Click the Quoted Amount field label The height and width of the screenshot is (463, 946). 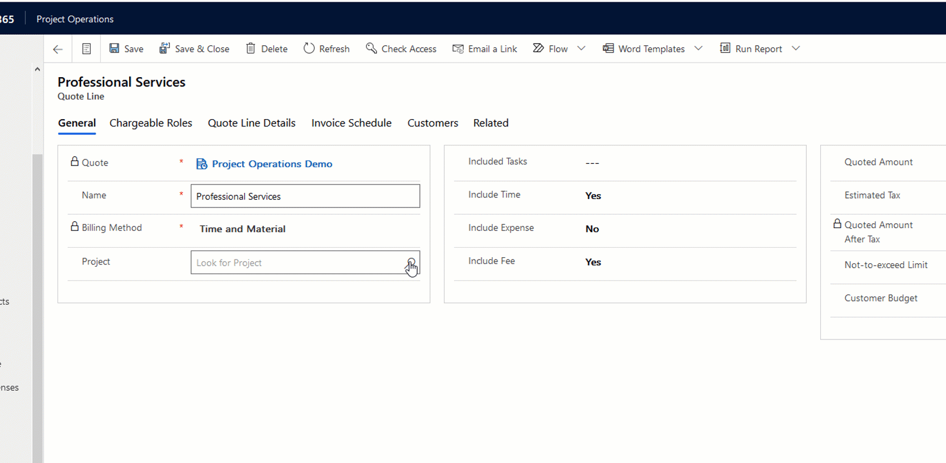tap(878, 162)
